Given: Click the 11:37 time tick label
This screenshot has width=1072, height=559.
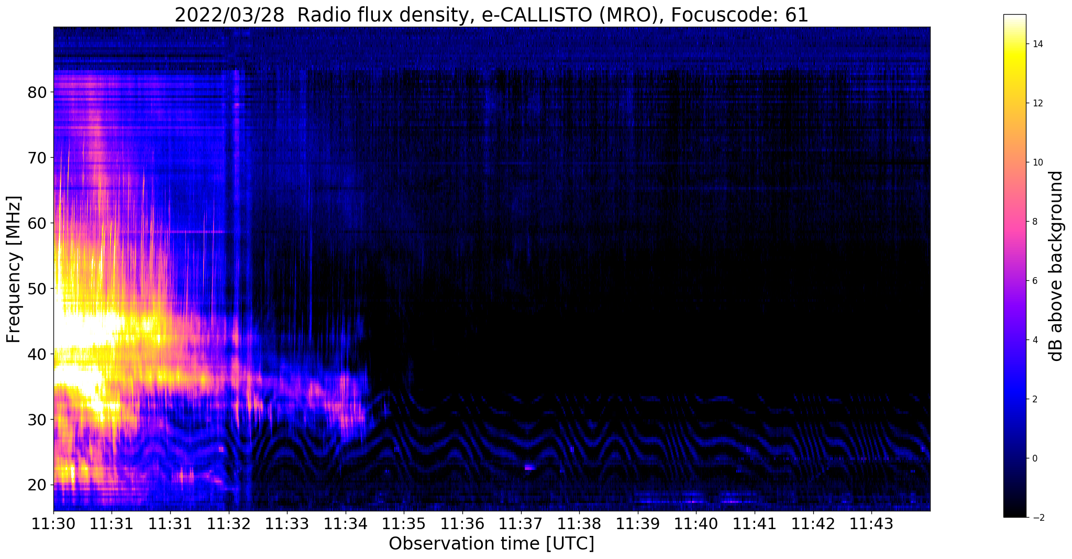Looking at the screenshot, I should click(x=521, y=523).
